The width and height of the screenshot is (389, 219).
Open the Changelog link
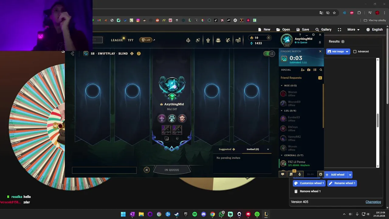tap(373, 202)
